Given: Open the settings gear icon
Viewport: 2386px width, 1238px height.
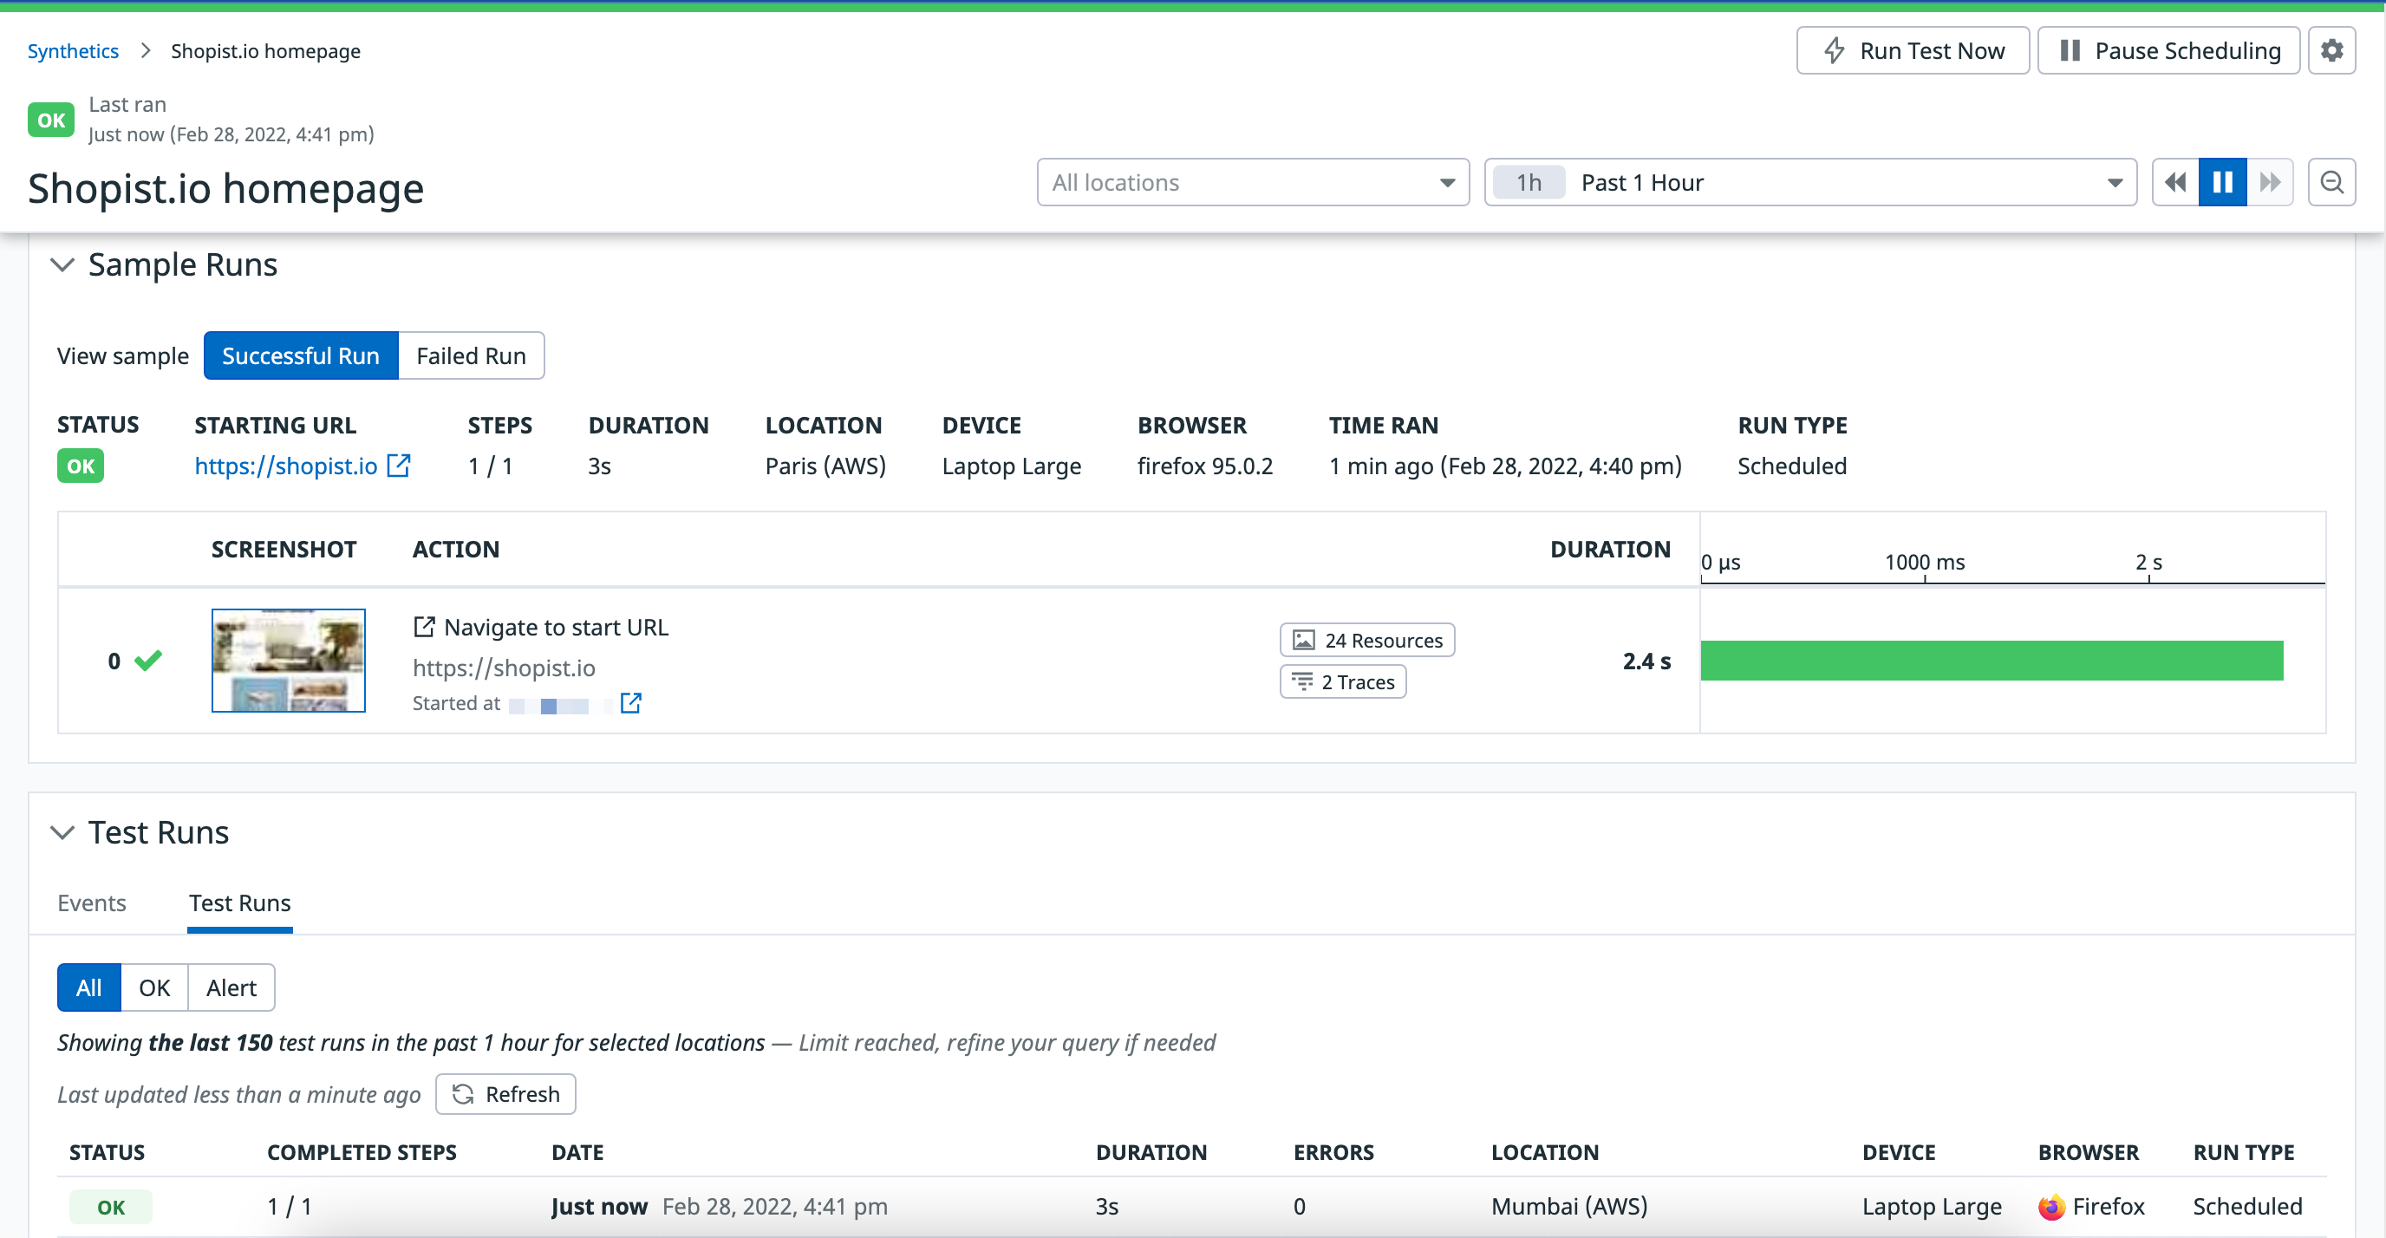Looking at the screenshot, I should 2331,50.
